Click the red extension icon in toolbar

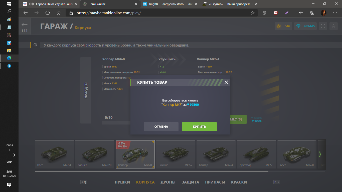pyautogui.click(x=276, y=13)
